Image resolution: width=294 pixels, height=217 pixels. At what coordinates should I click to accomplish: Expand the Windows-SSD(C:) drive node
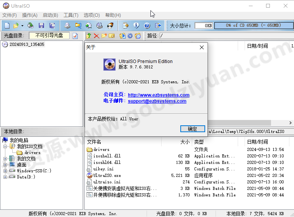(x=5, y=171)
